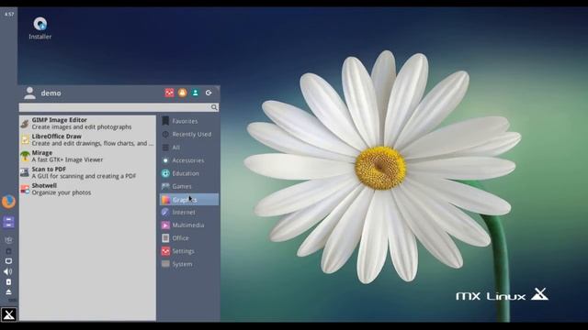Select the Favorites category

(x=189, y=121)
